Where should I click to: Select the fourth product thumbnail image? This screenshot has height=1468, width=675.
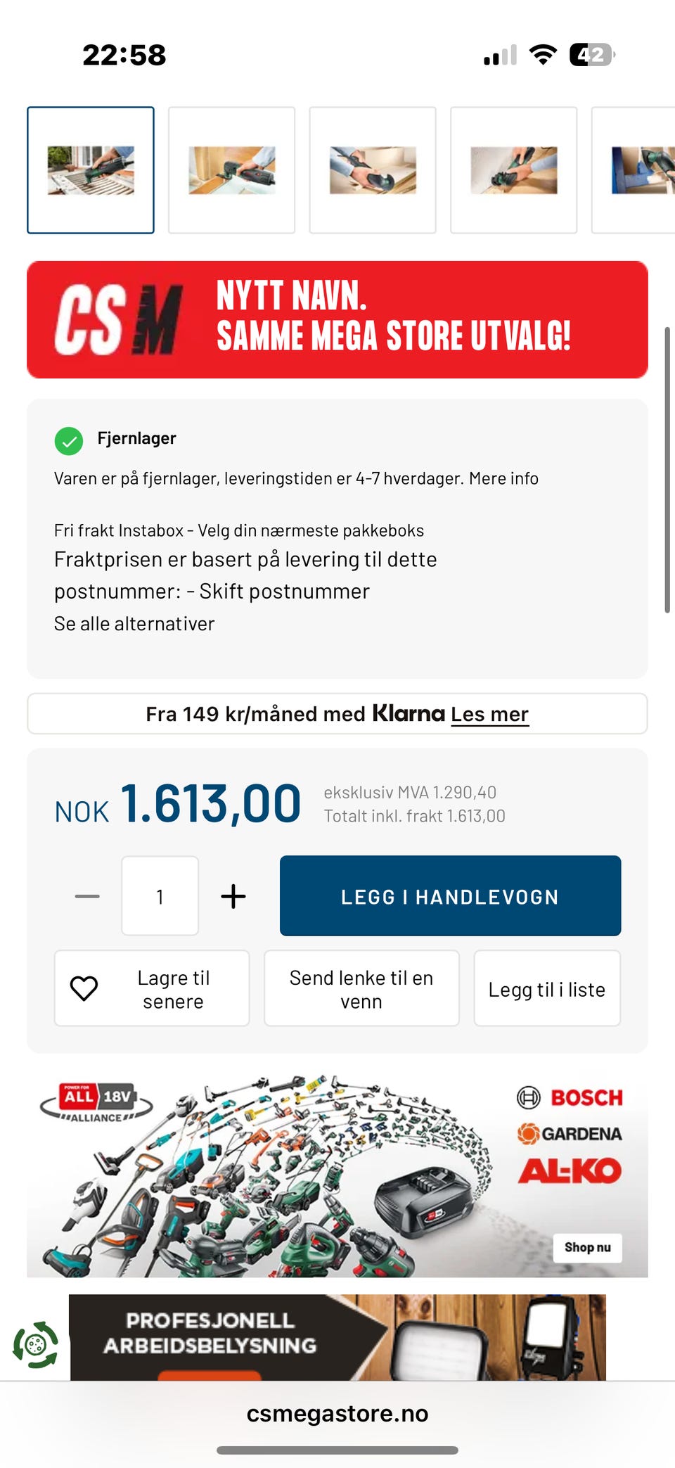514,170
